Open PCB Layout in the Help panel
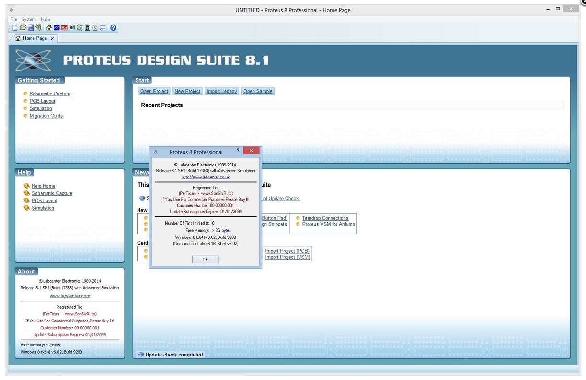 (45, 201)
